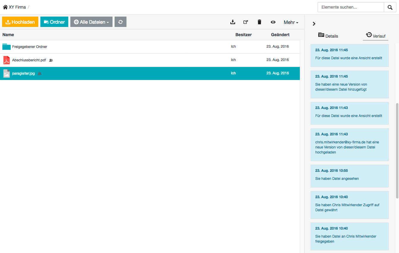Select the Abschlussbericht.pdf file name
The width and height of the screenshot is (399, 253).
pyautogui.click(x=29, y=60)
